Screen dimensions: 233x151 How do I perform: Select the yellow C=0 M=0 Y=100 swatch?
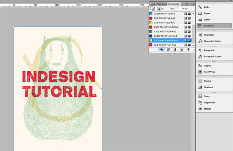pos(170,22)
